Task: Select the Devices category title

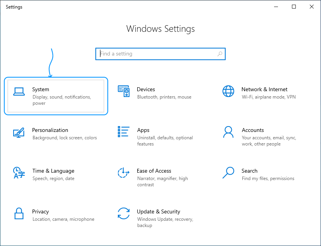Action: pyautogui.click(x=146, y=90)
